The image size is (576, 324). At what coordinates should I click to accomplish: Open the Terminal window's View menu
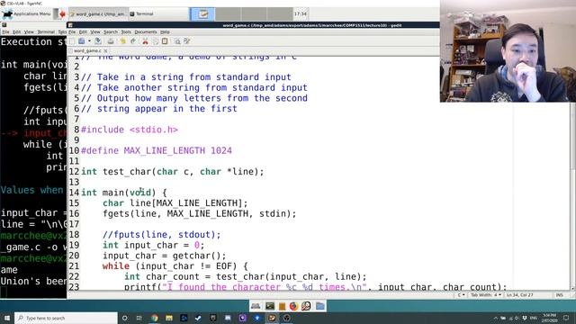(29, 32)
